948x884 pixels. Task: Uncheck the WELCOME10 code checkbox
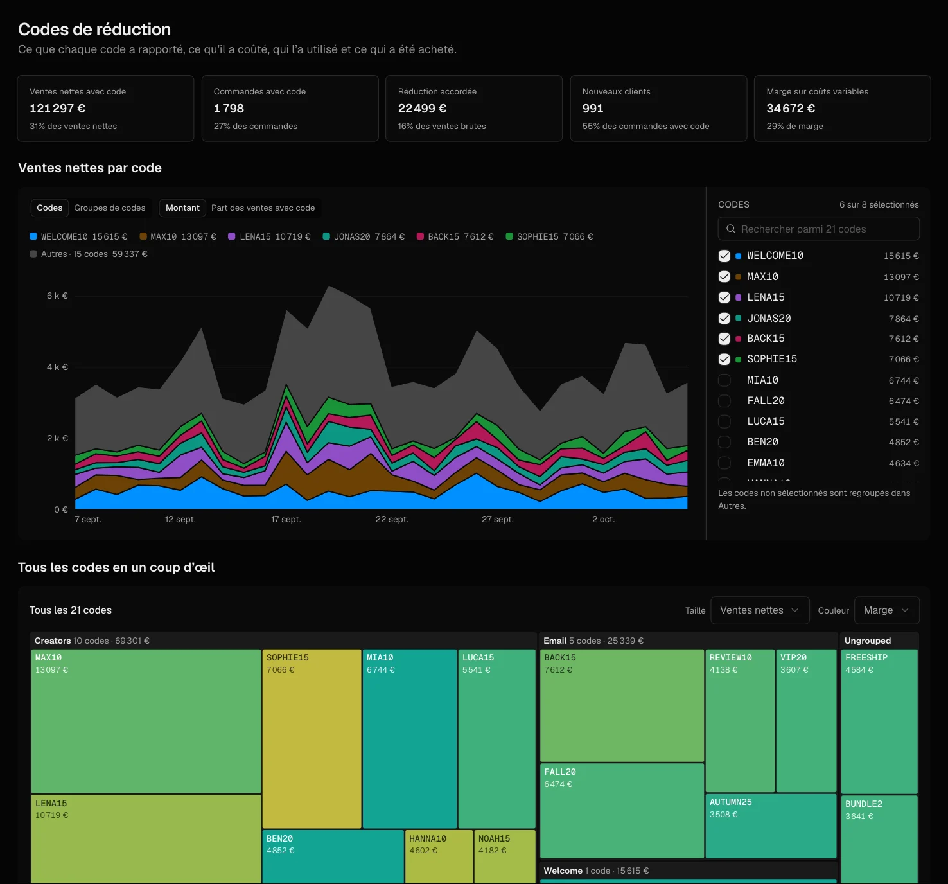[724, 256]
